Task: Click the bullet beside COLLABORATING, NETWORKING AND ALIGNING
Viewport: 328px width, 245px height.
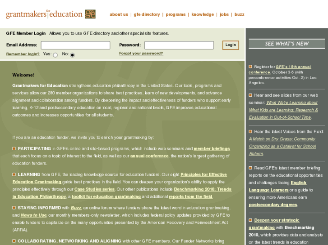Action: click(14, 241)
